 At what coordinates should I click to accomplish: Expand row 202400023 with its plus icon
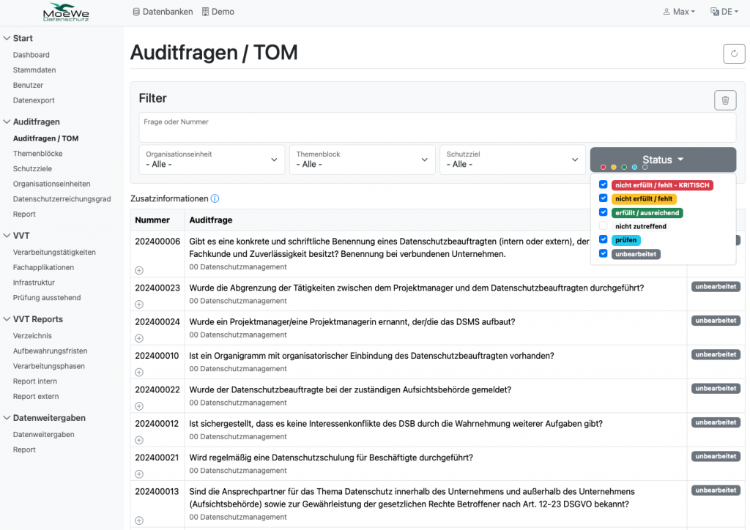139,304
